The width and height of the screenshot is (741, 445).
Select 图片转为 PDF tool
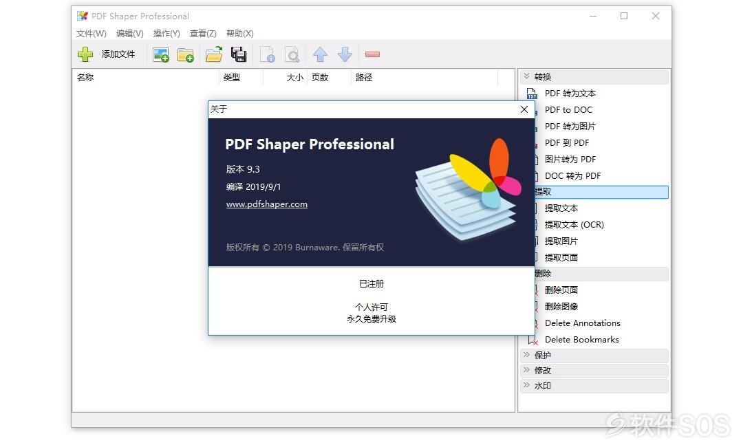570,159
